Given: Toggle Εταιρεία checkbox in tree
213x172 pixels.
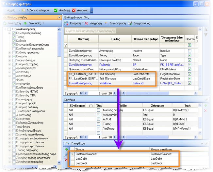Looking at the screenshot, I should point(14,56).
